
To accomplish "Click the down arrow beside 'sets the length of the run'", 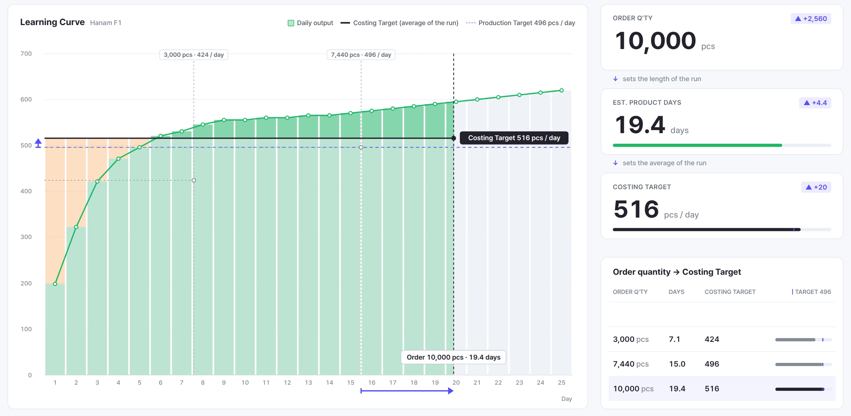I will point(615,79).
